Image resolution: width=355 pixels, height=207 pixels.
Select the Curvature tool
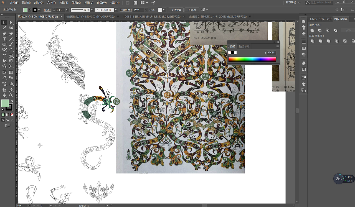[11, 34]
